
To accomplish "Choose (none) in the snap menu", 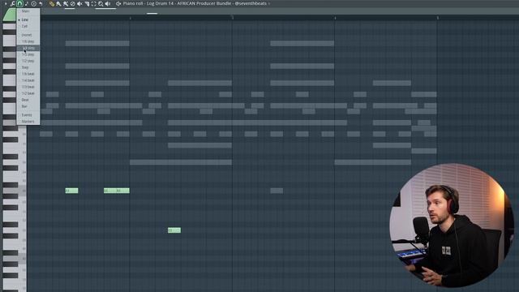I will coord(28,35).
